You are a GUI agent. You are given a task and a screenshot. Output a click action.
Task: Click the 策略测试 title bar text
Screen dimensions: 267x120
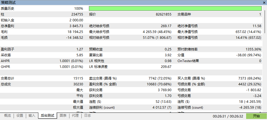tap(8, 2)
